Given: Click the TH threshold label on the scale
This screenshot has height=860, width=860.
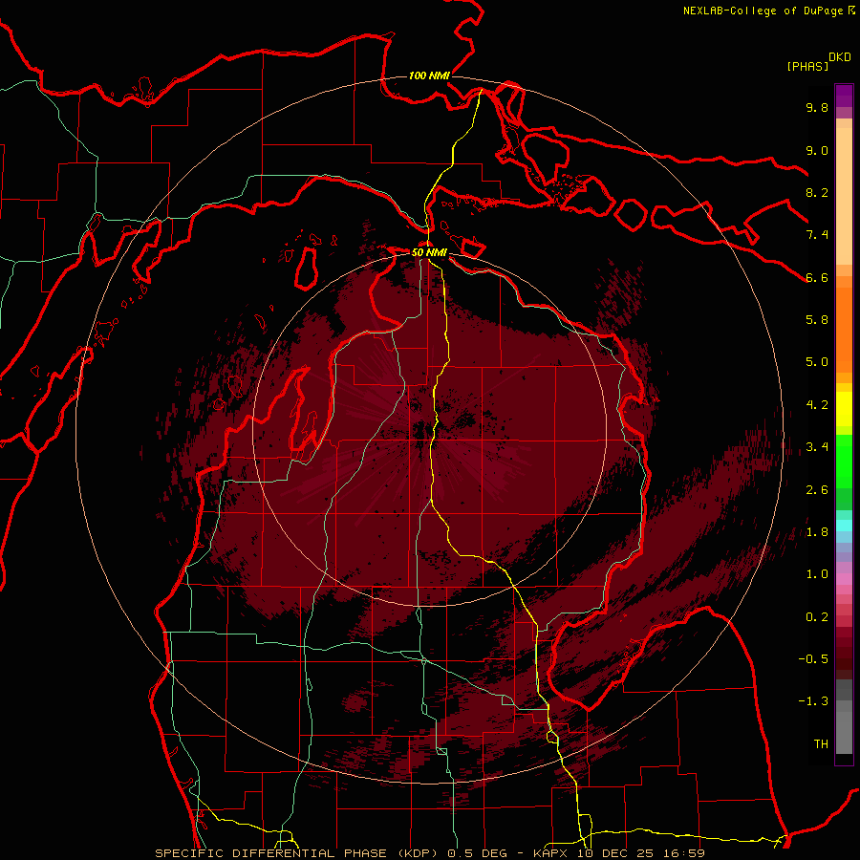Looking at the screenshot, I should tap(821, 744).
